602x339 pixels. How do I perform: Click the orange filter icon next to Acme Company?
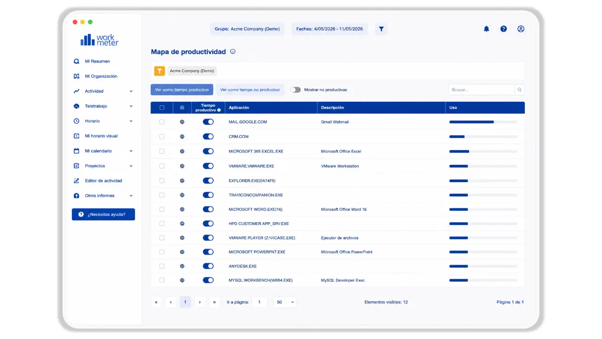click(159, 71)
